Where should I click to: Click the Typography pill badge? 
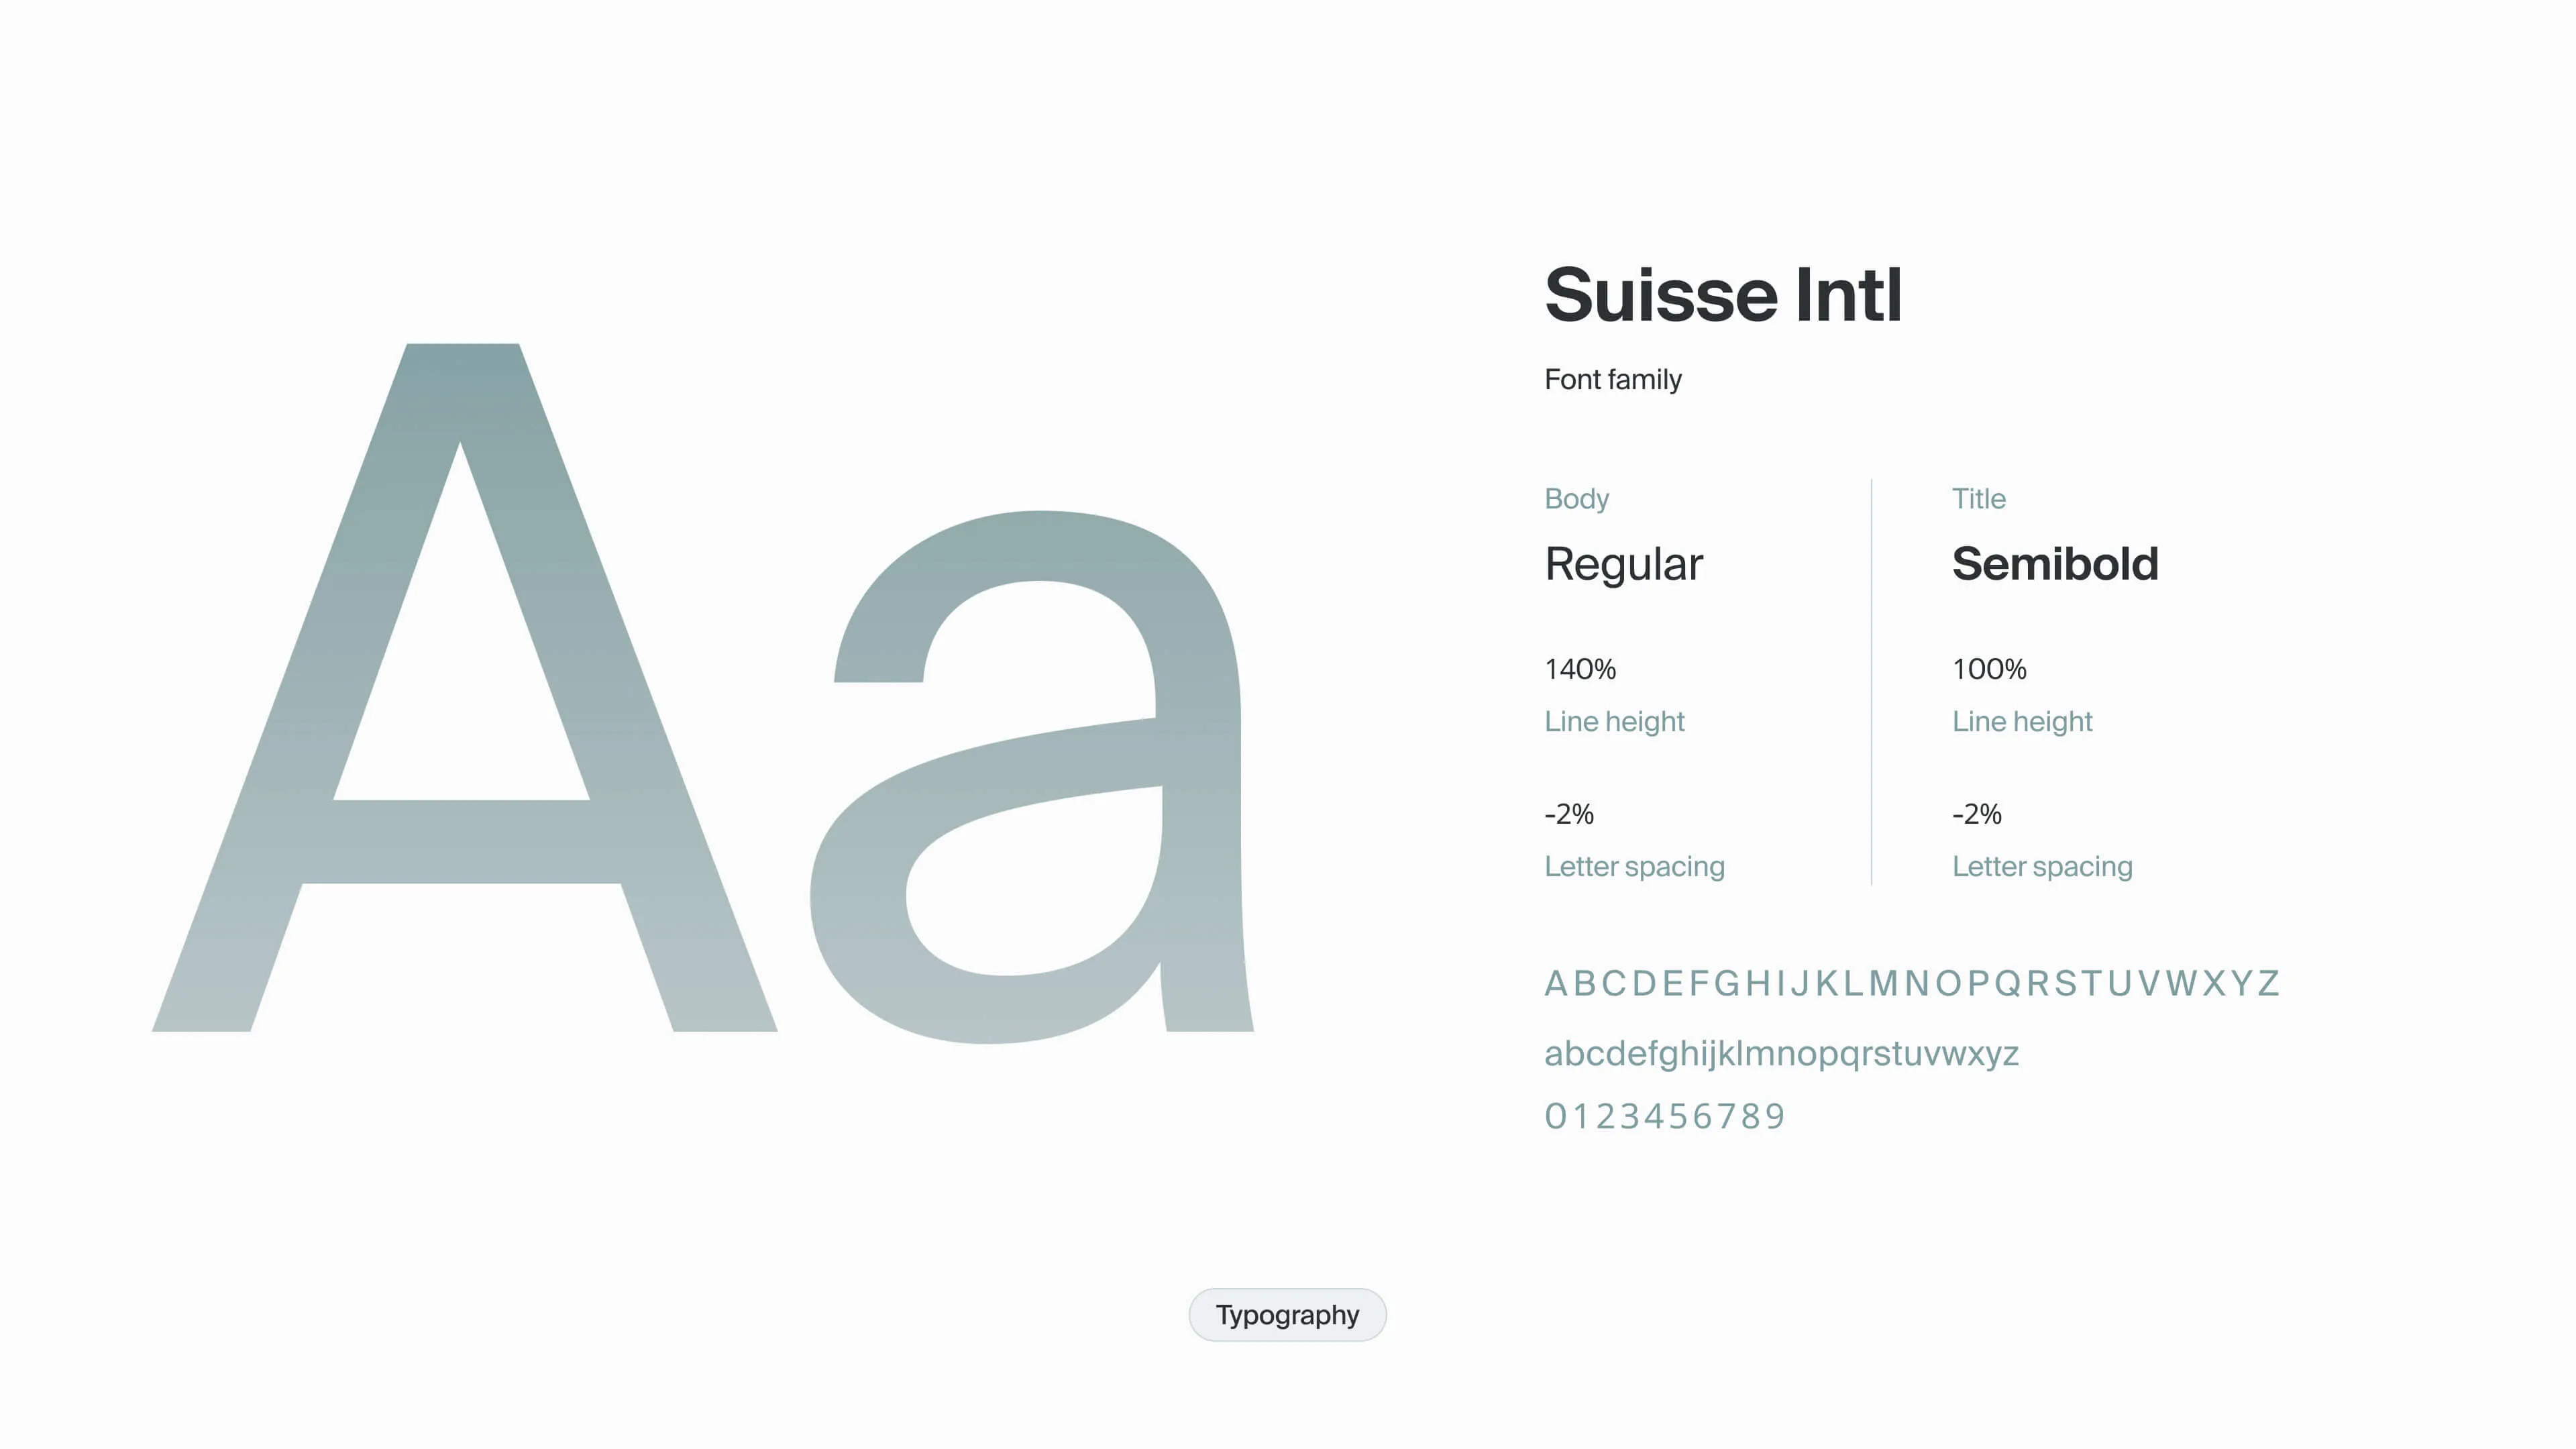click(x=1287, y=1315)
